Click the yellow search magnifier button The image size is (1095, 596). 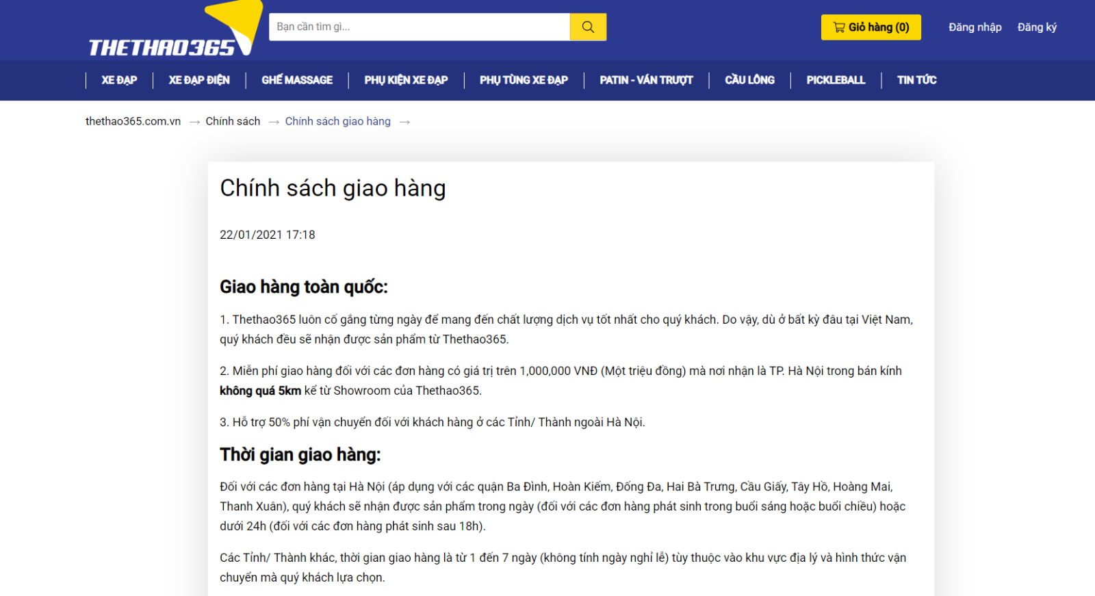tap(588, 27)
